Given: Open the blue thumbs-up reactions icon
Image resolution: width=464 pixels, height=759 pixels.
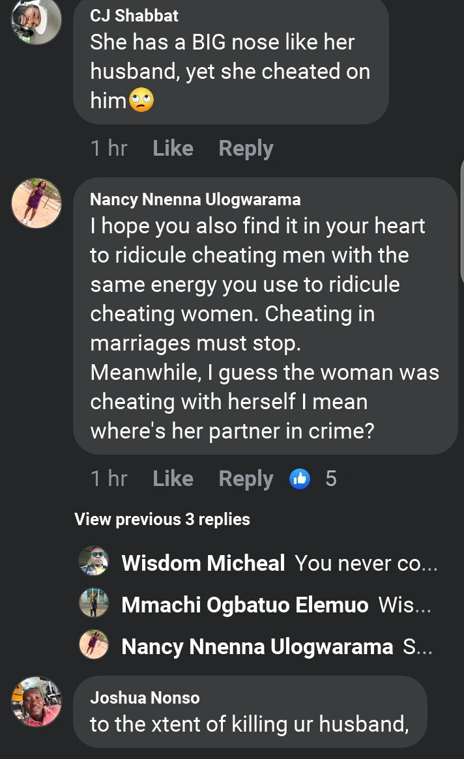Looking at the screenshot, I should click(300, 479).
